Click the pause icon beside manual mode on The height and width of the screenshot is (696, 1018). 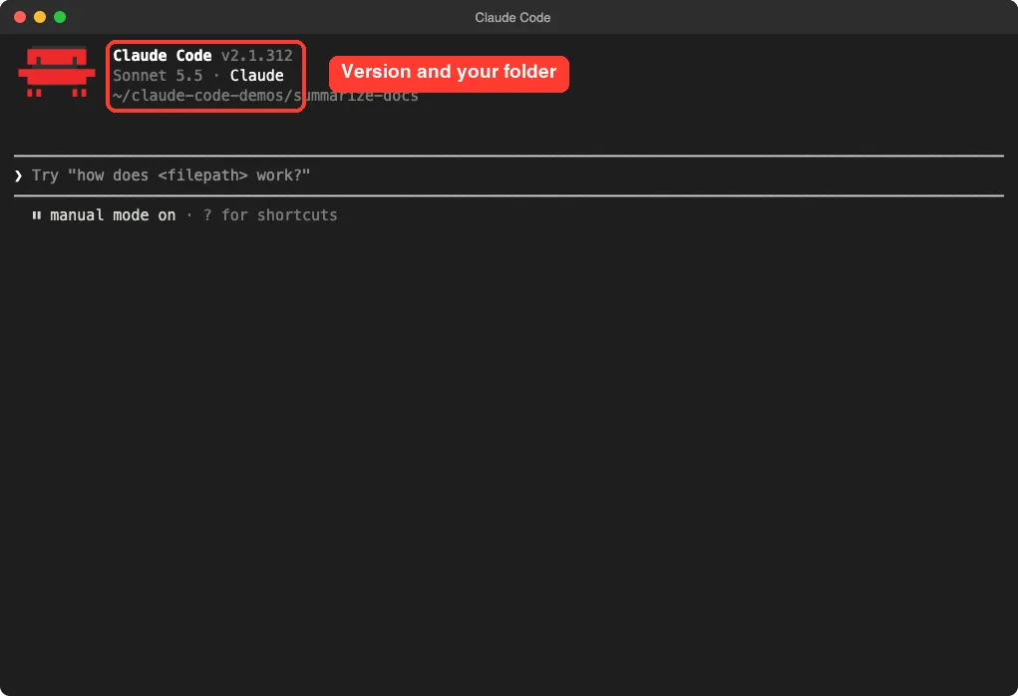(36, 215)
